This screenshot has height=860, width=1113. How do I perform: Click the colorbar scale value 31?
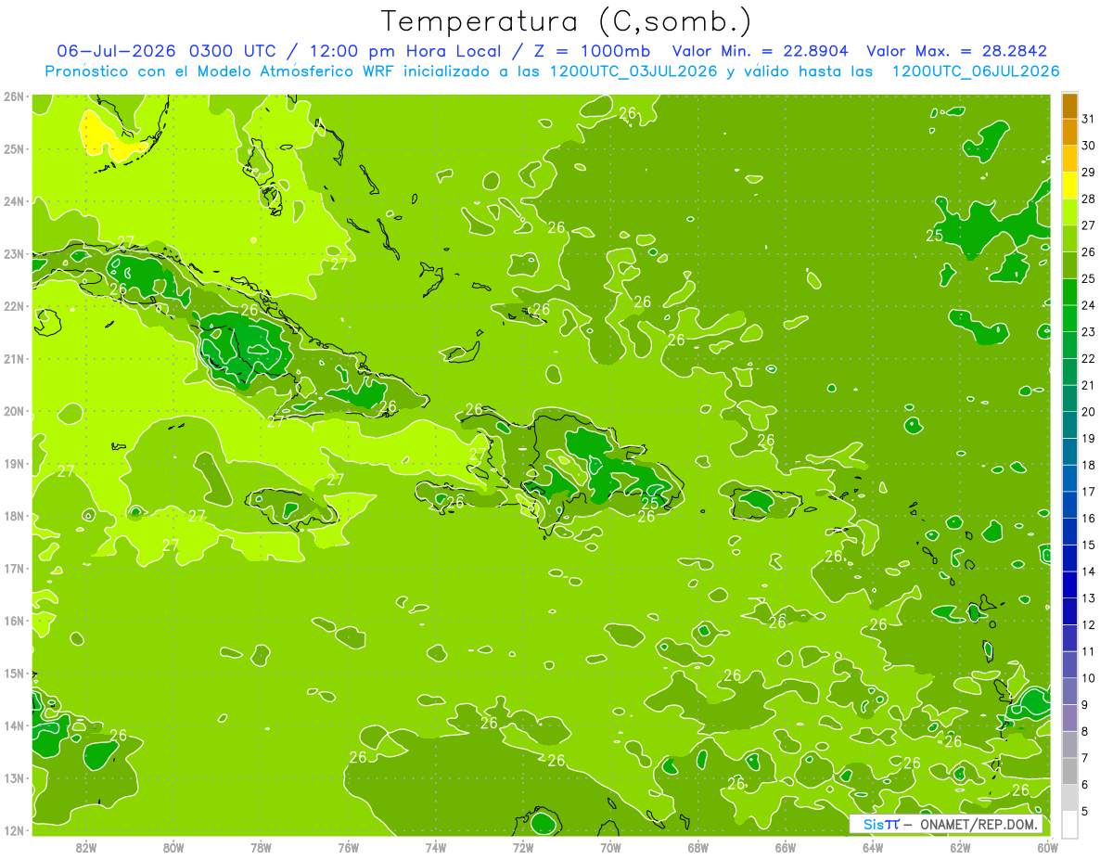(x=1088, y=119)
